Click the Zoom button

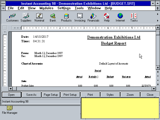click(x=130, y=95)
